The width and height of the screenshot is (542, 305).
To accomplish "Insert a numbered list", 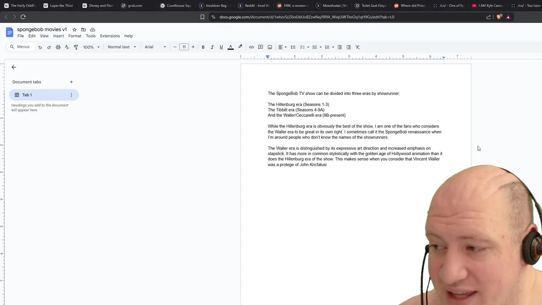I will (x=327, y=47).
